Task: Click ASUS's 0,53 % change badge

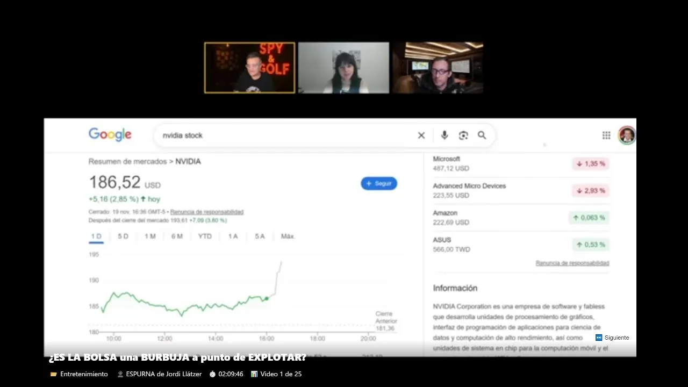Action: click(591, 245)
